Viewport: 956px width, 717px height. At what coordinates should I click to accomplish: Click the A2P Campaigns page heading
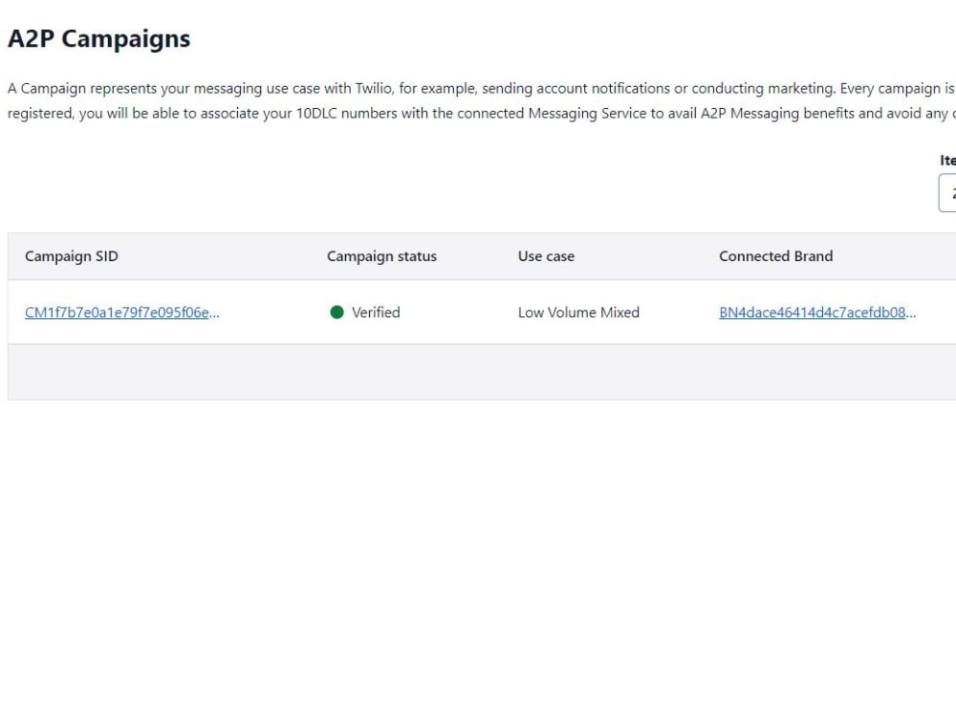[x=98, y=38]
